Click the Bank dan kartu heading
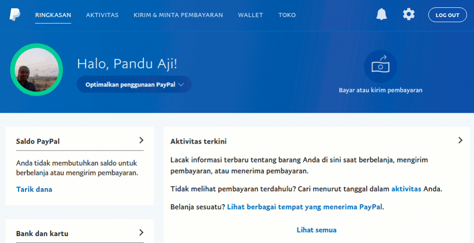Screen dimensions: 474x243 tap(42, 234)
